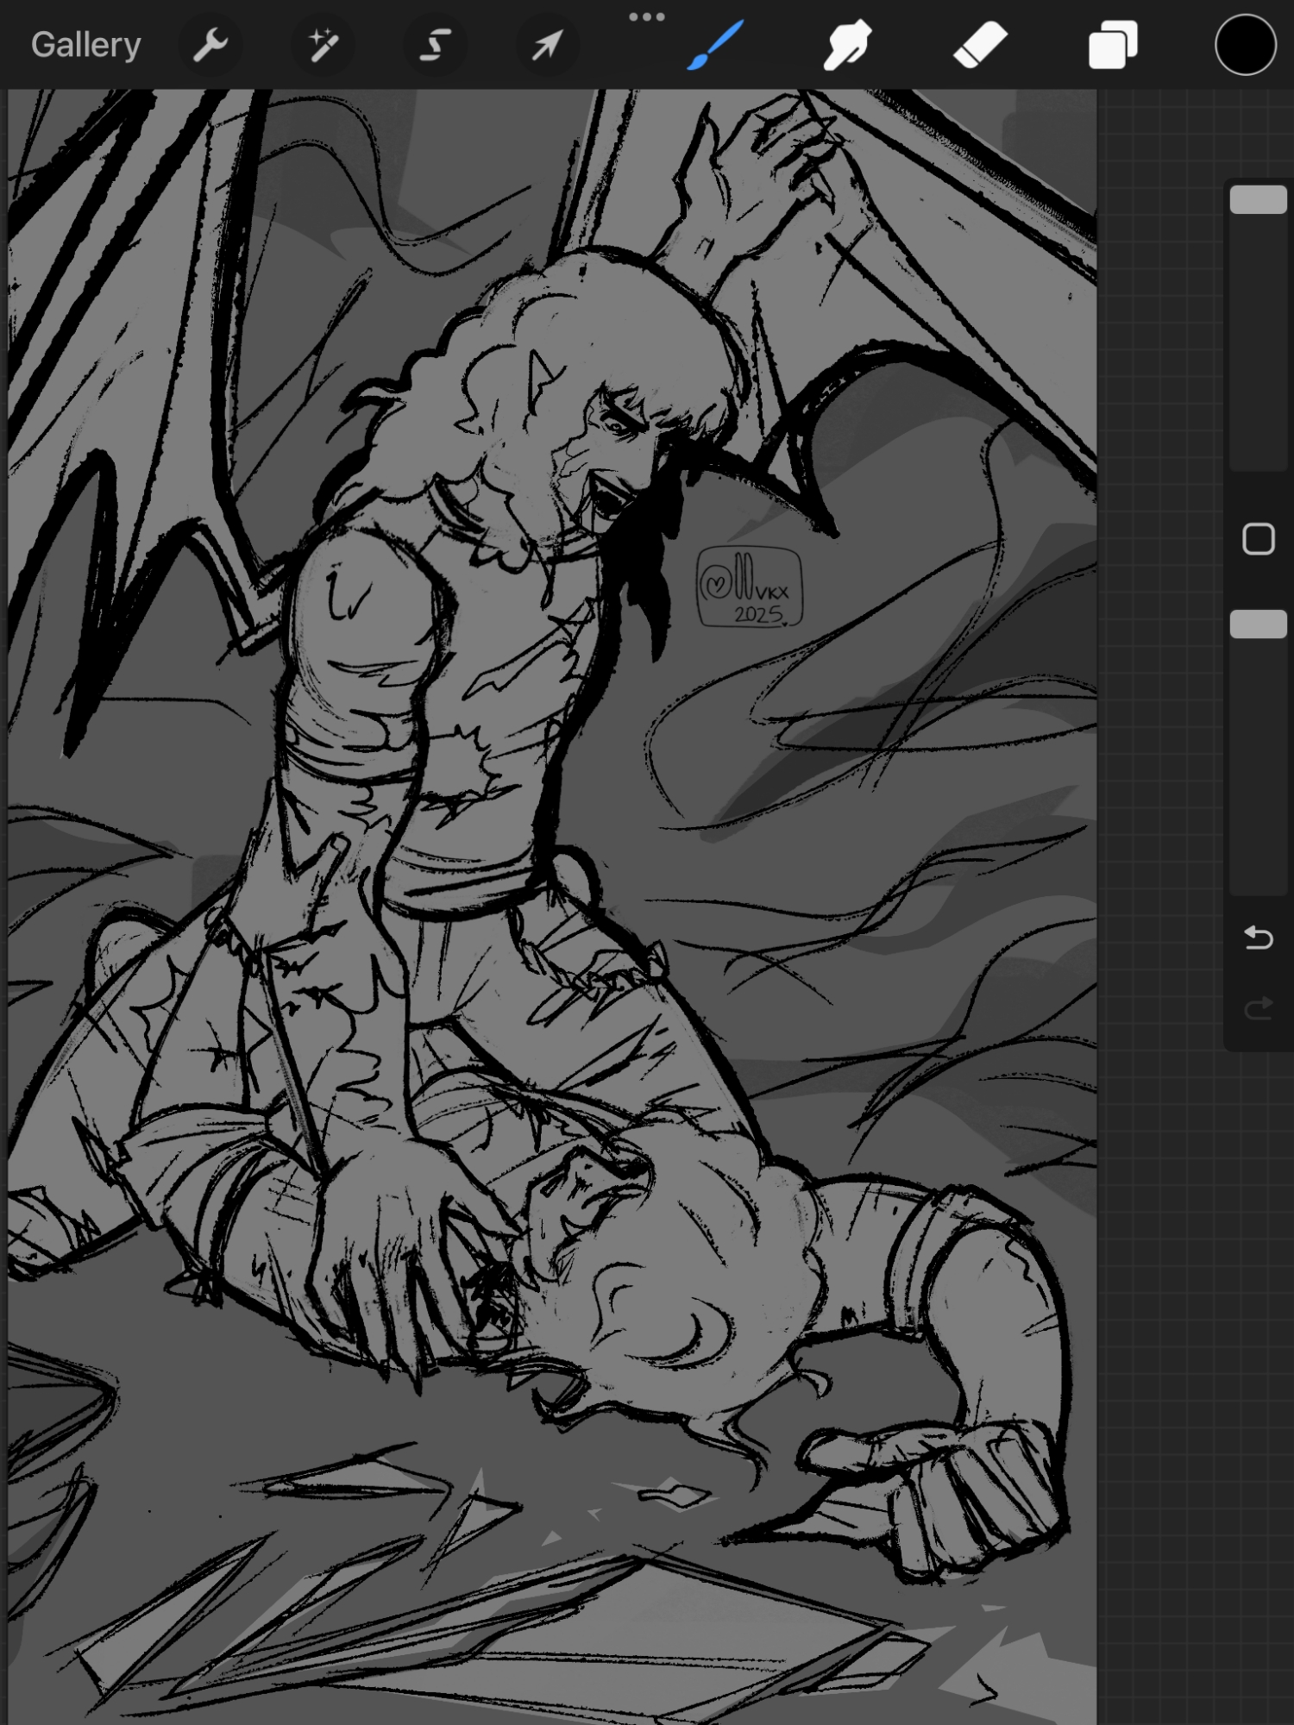This screenshot has height=1725, width=1294.
Task: Select the Brush tool
Action: (x=715, y=46)
